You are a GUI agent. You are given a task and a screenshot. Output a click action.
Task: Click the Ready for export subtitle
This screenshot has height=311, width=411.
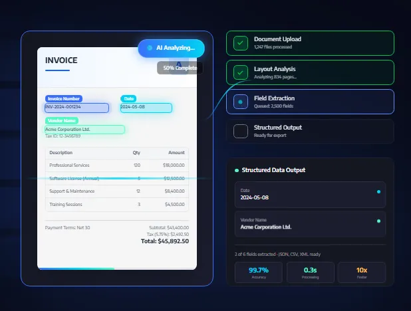[x=270, y=136]
